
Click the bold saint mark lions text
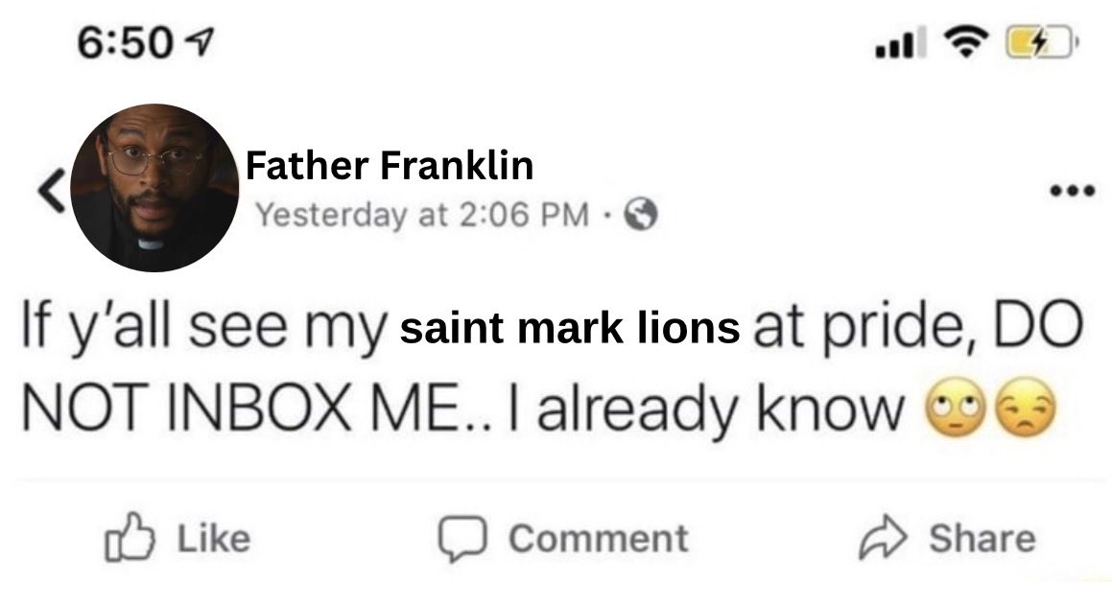pyautogui.click(x=570, y=328)
